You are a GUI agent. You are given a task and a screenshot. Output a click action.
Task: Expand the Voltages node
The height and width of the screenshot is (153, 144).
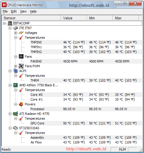tap(16, 33)
